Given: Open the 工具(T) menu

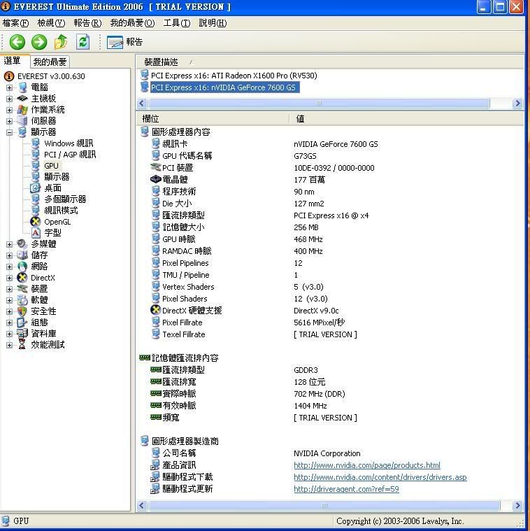Looking at the screenshot, I should pyautogui.click(x=176, y=23).
